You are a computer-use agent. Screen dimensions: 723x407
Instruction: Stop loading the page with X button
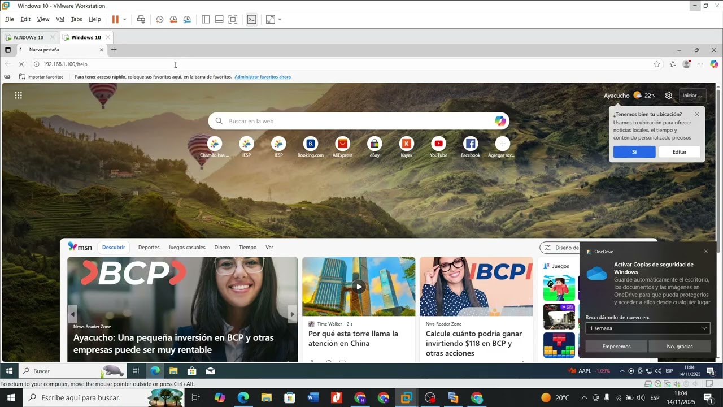pyautogui.click(x=21, y=64)
